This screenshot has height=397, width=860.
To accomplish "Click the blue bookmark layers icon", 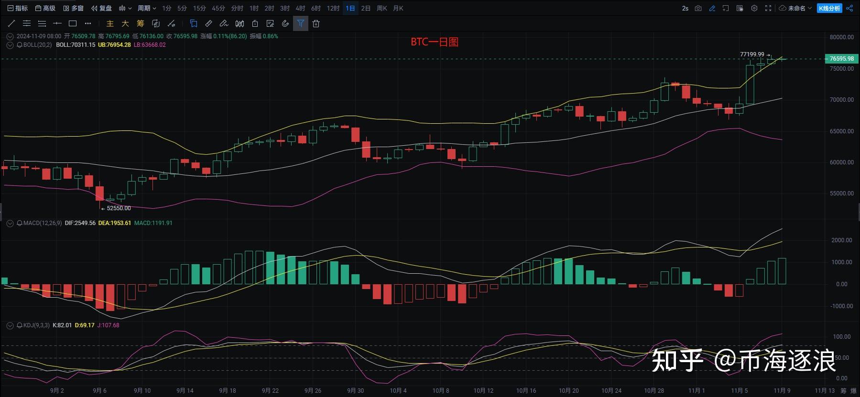I will 194,23.
